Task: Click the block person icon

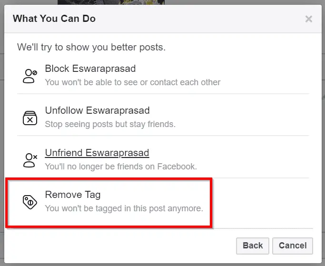Action: tap(30, 76)
